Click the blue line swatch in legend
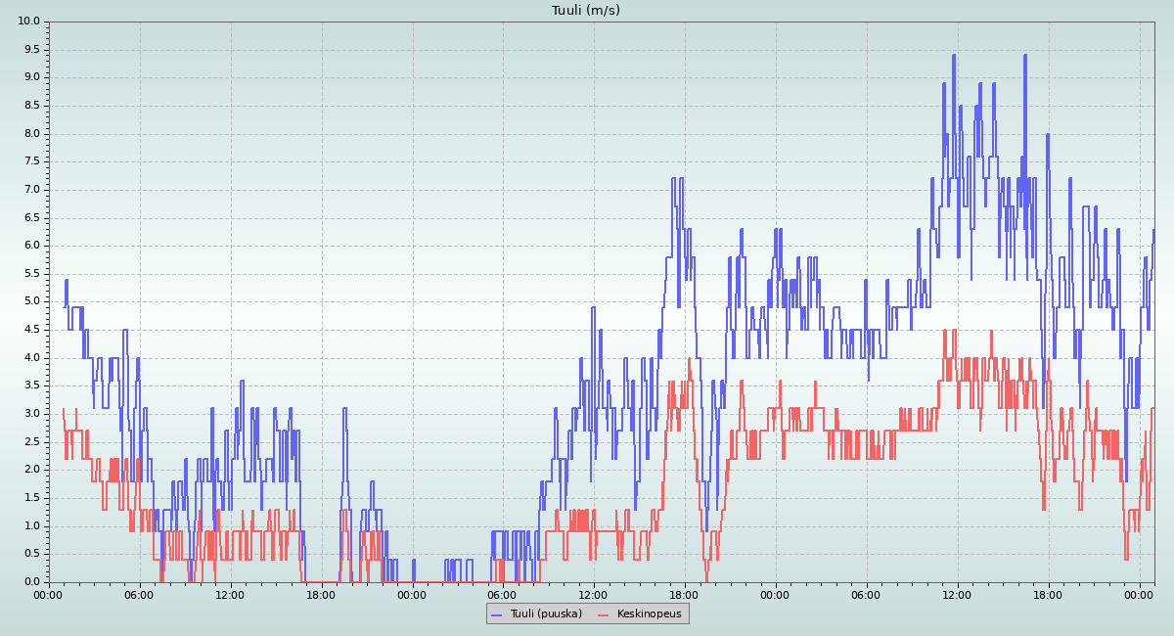Viewport: 1174px width, 636px height. click(x=497, y=614)
